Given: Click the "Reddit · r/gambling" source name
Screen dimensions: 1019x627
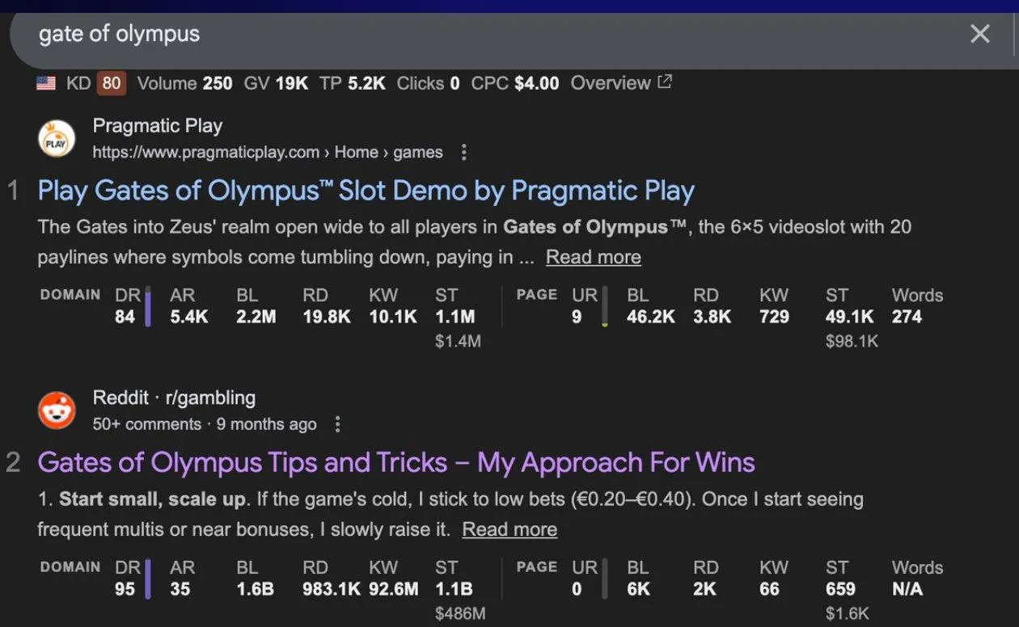Looking at the screenshot, I should (x=174, y=398).
